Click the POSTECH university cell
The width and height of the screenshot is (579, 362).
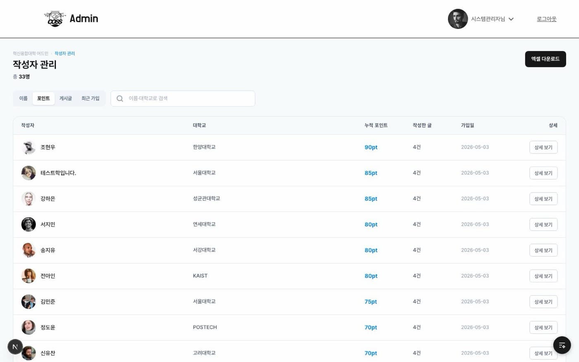pos(205,327)
